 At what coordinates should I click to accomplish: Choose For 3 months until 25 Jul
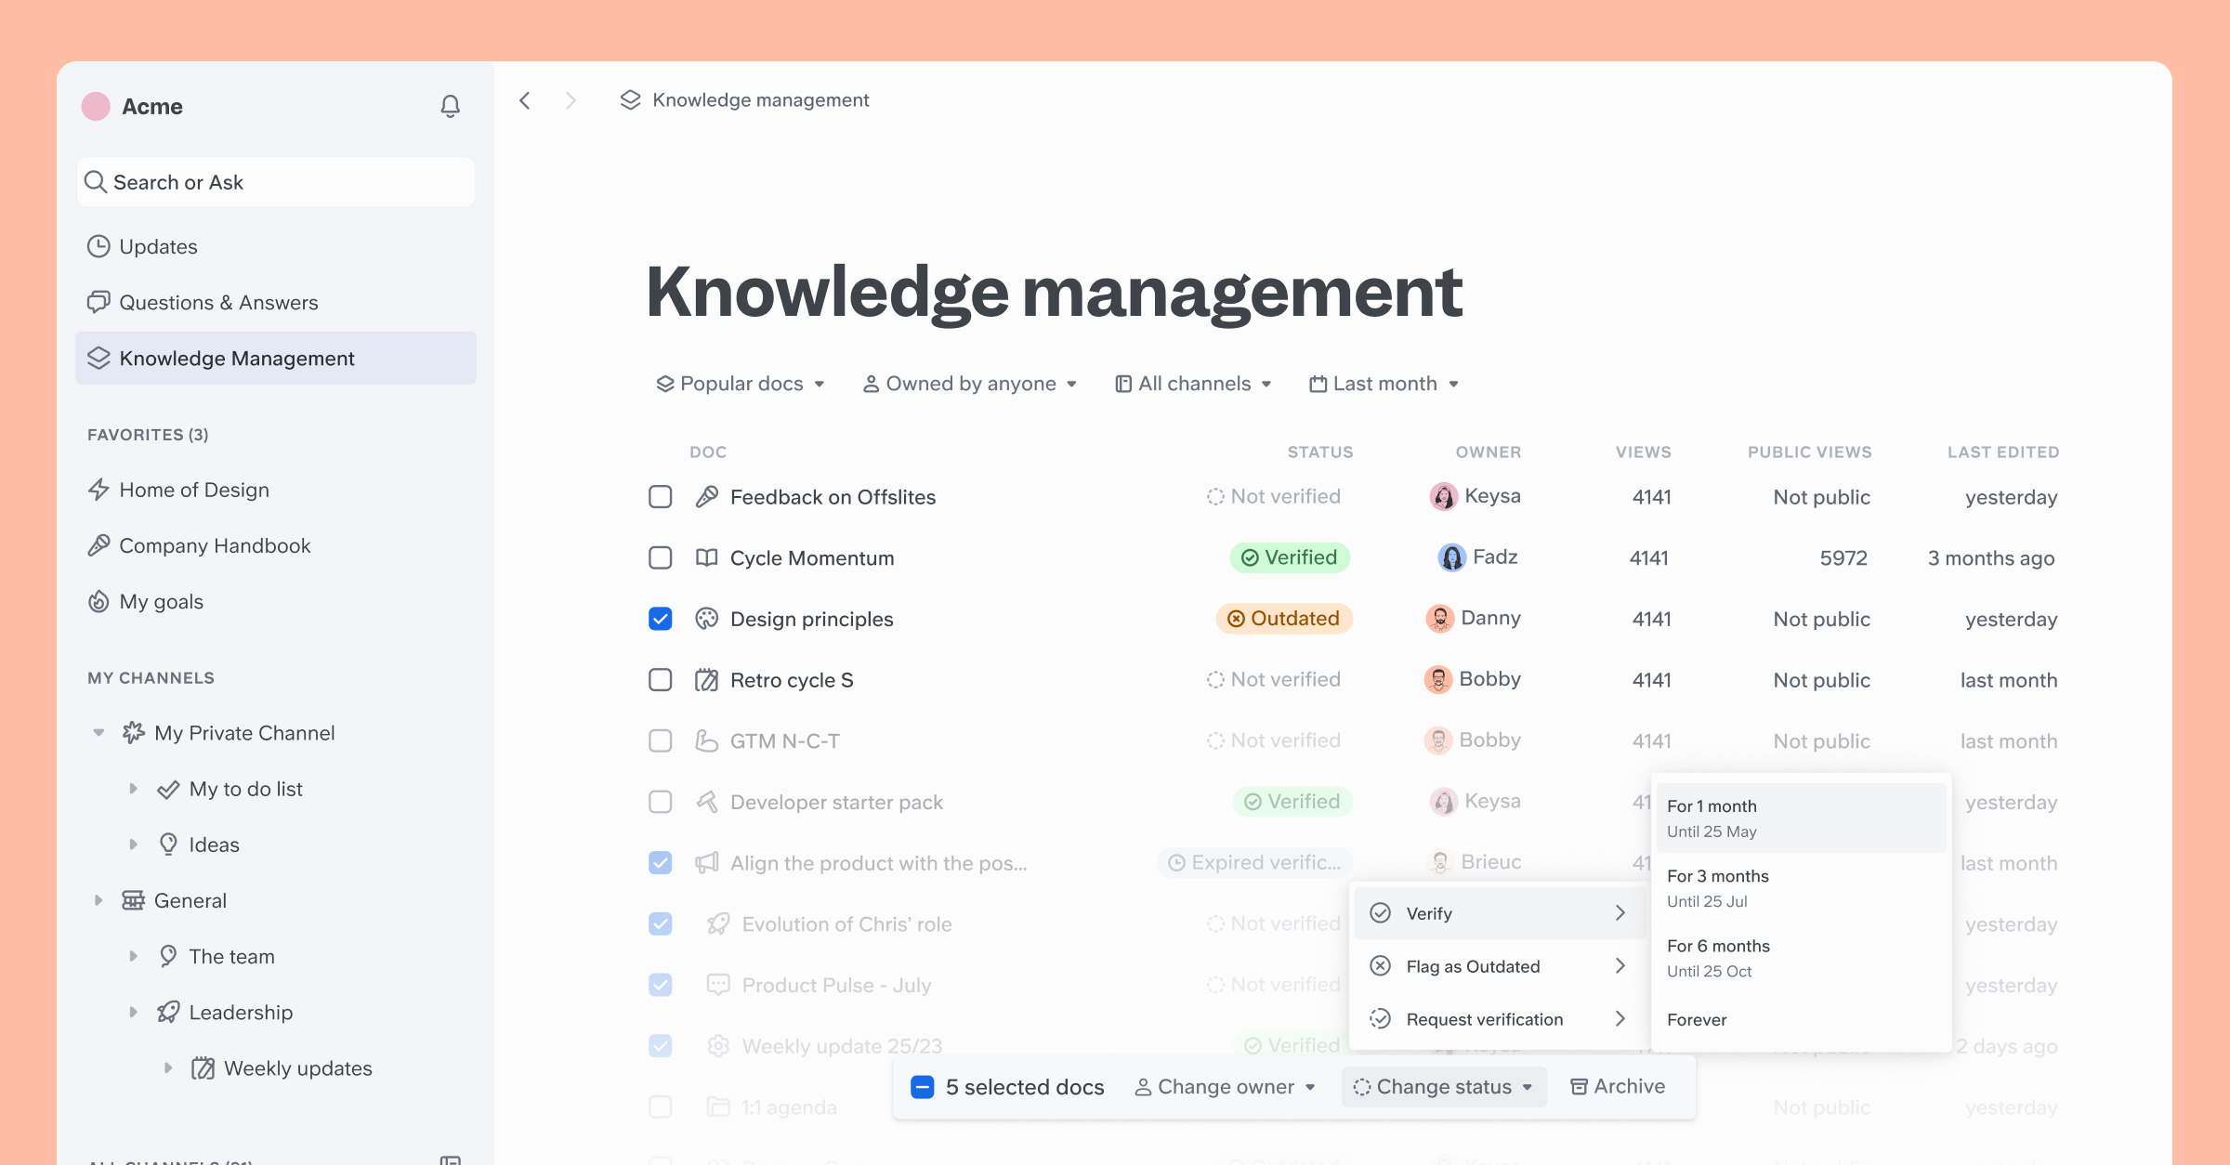pos(1801,888)
